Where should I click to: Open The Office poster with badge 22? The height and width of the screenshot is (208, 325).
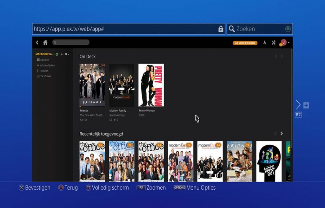pyautogui.click(x=122, y=161)
